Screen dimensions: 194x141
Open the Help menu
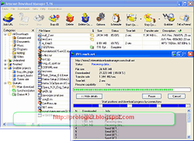pos(43,9)
